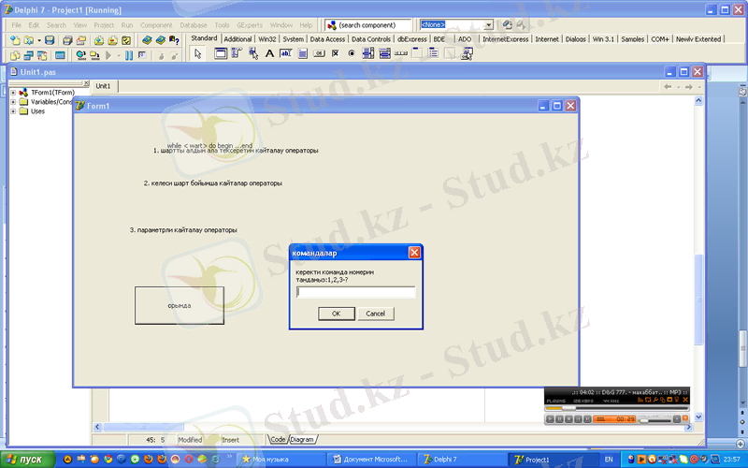Click the View Form toolbar icon
Viewport: 748px width, 468px height.
tap(28, 55)
